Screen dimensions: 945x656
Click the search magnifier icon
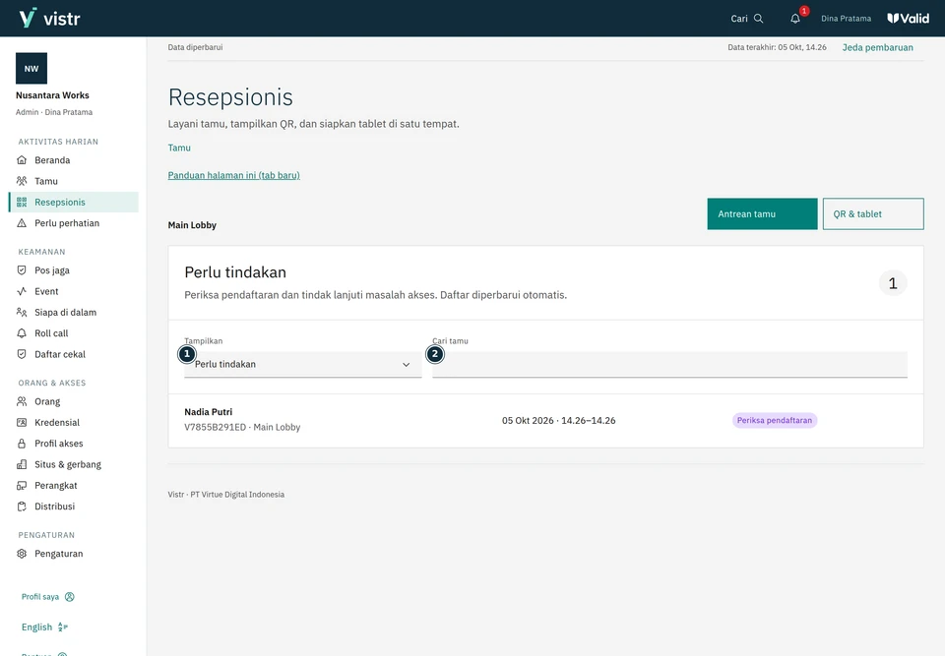point(759,19)
